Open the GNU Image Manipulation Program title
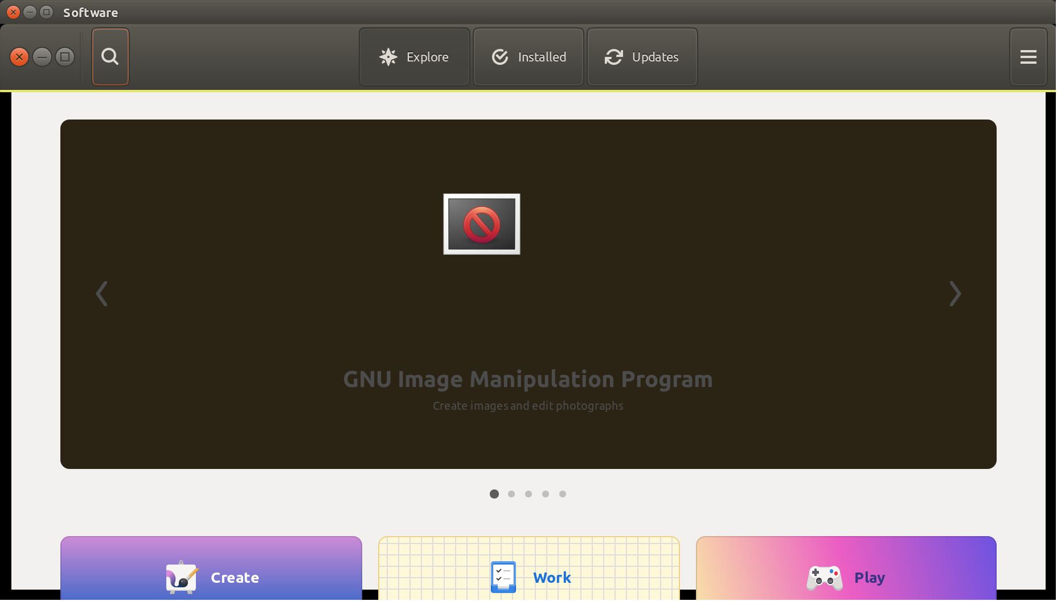 tap(528, 380)
